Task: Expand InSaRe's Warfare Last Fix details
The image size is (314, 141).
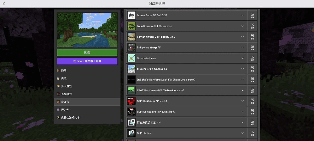Action: 243,79
